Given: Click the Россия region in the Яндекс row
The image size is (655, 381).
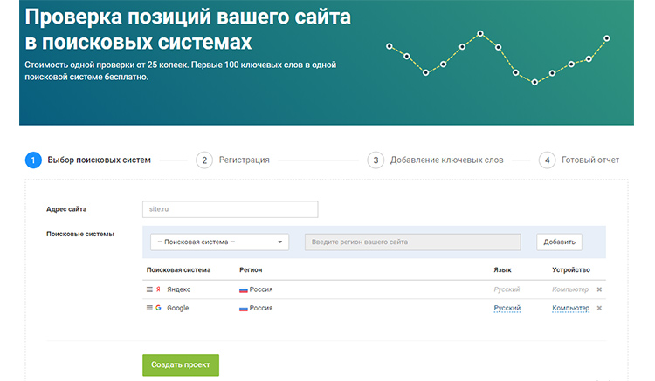Looking at the screenshot, I should point(260,289).
